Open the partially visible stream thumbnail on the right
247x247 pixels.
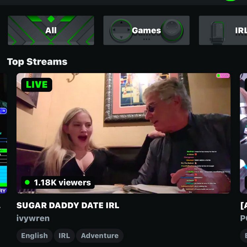click(243, 133)
